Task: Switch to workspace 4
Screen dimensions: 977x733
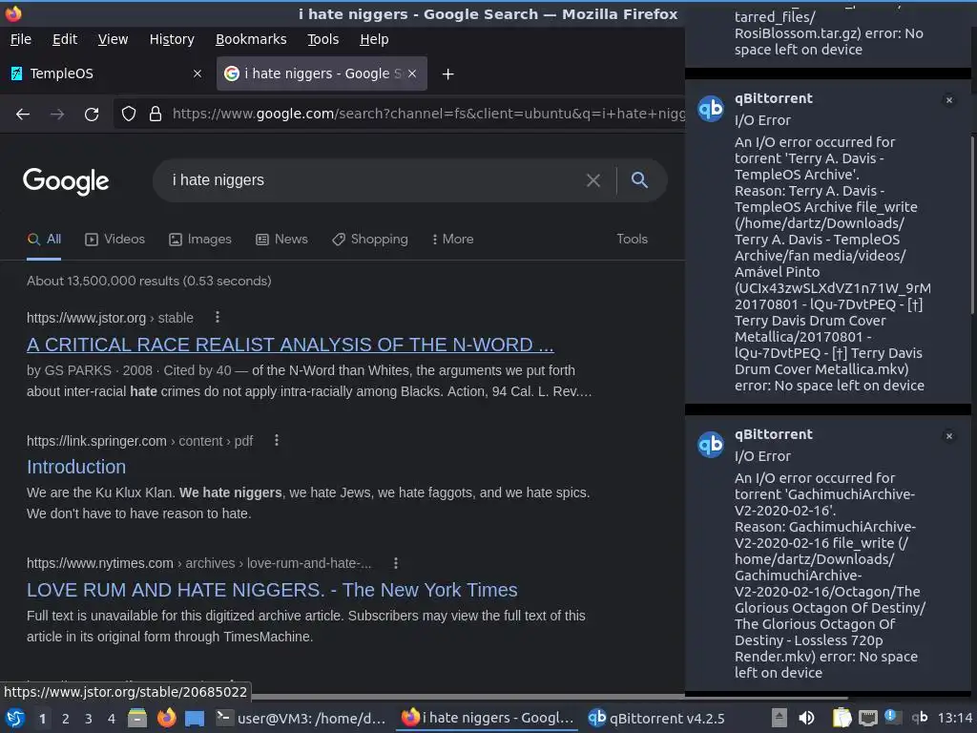Action: [112, 719]
